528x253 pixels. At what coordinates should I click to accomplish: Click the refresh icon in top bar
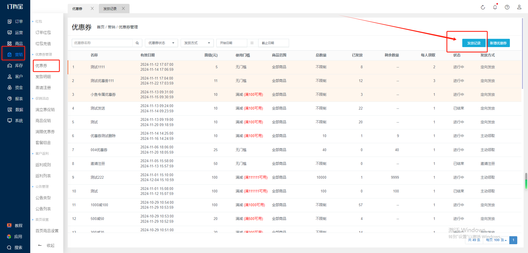(483, 7)
